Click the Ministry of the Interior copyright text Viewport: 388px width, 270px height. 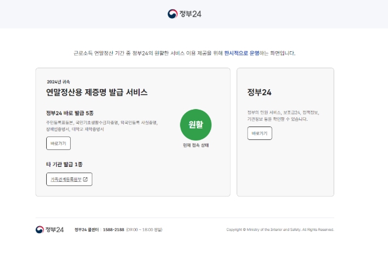click(280, 230)
